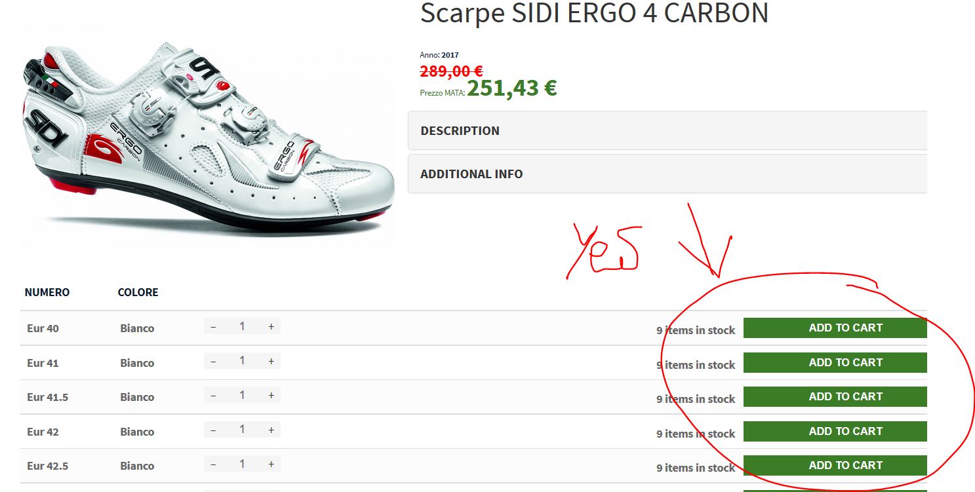The image size is (975, 492).
Task: Click minus for Eur 41 quantity
Action: 213,361
